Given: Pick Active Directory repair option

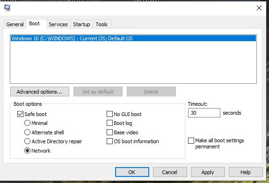Looking at the screenshot, I should tap(27, 141).
